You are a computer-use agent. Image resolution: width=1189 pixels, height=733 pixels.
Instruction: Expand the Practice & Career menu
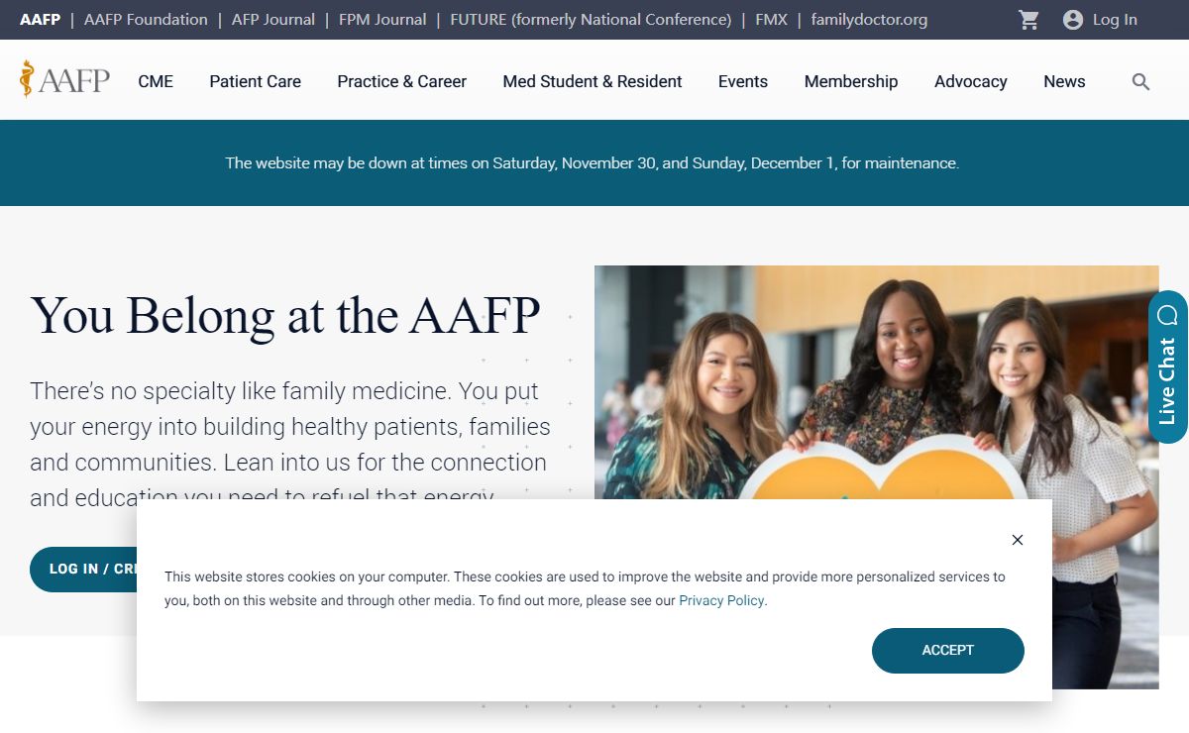[x=401, y=81]
